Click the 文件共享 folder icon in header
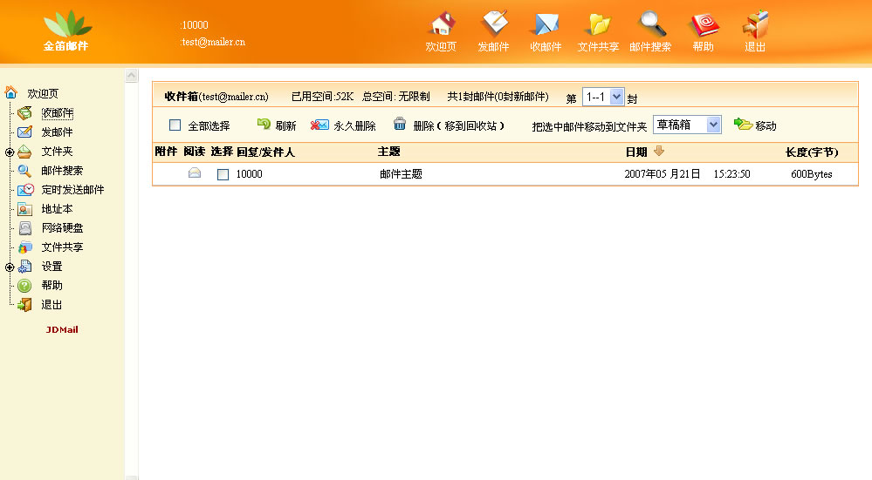Viewport: 872px width, 480px height. coord(598,24)
